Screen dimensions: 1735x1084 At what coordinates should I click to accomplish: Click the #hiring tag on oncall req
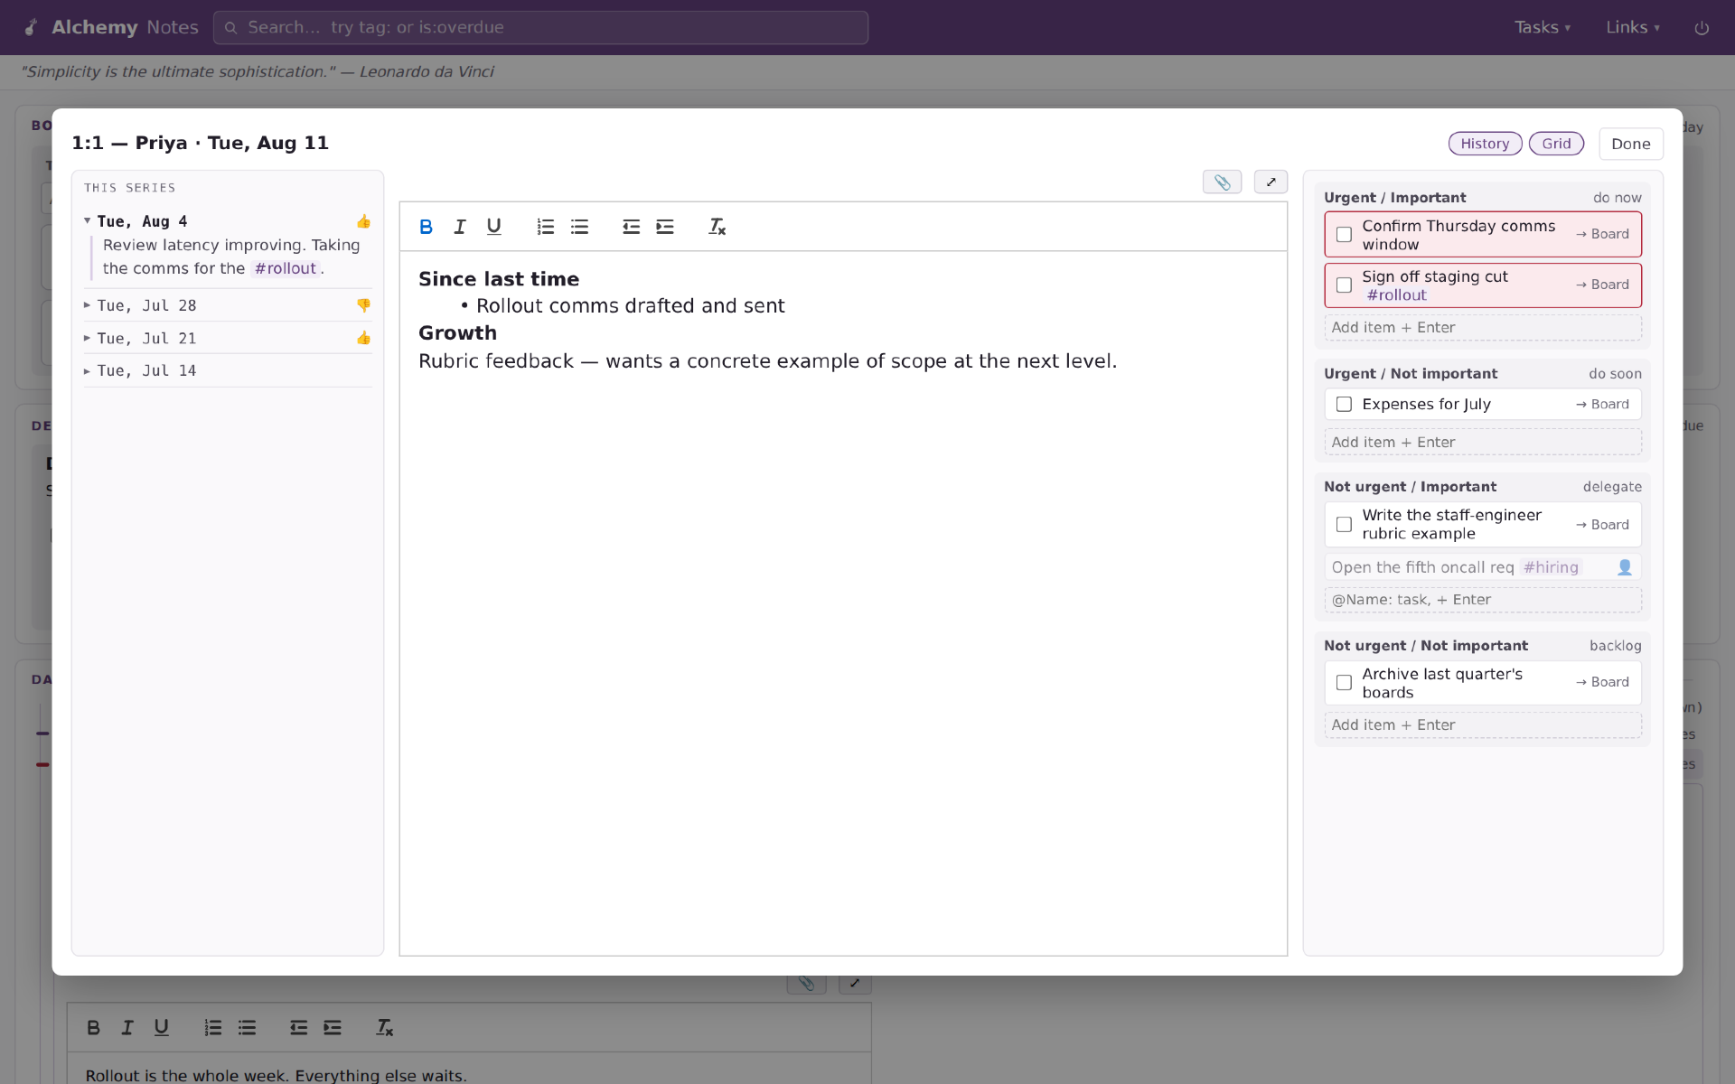pyautogui.click(x=1551, y=567)
